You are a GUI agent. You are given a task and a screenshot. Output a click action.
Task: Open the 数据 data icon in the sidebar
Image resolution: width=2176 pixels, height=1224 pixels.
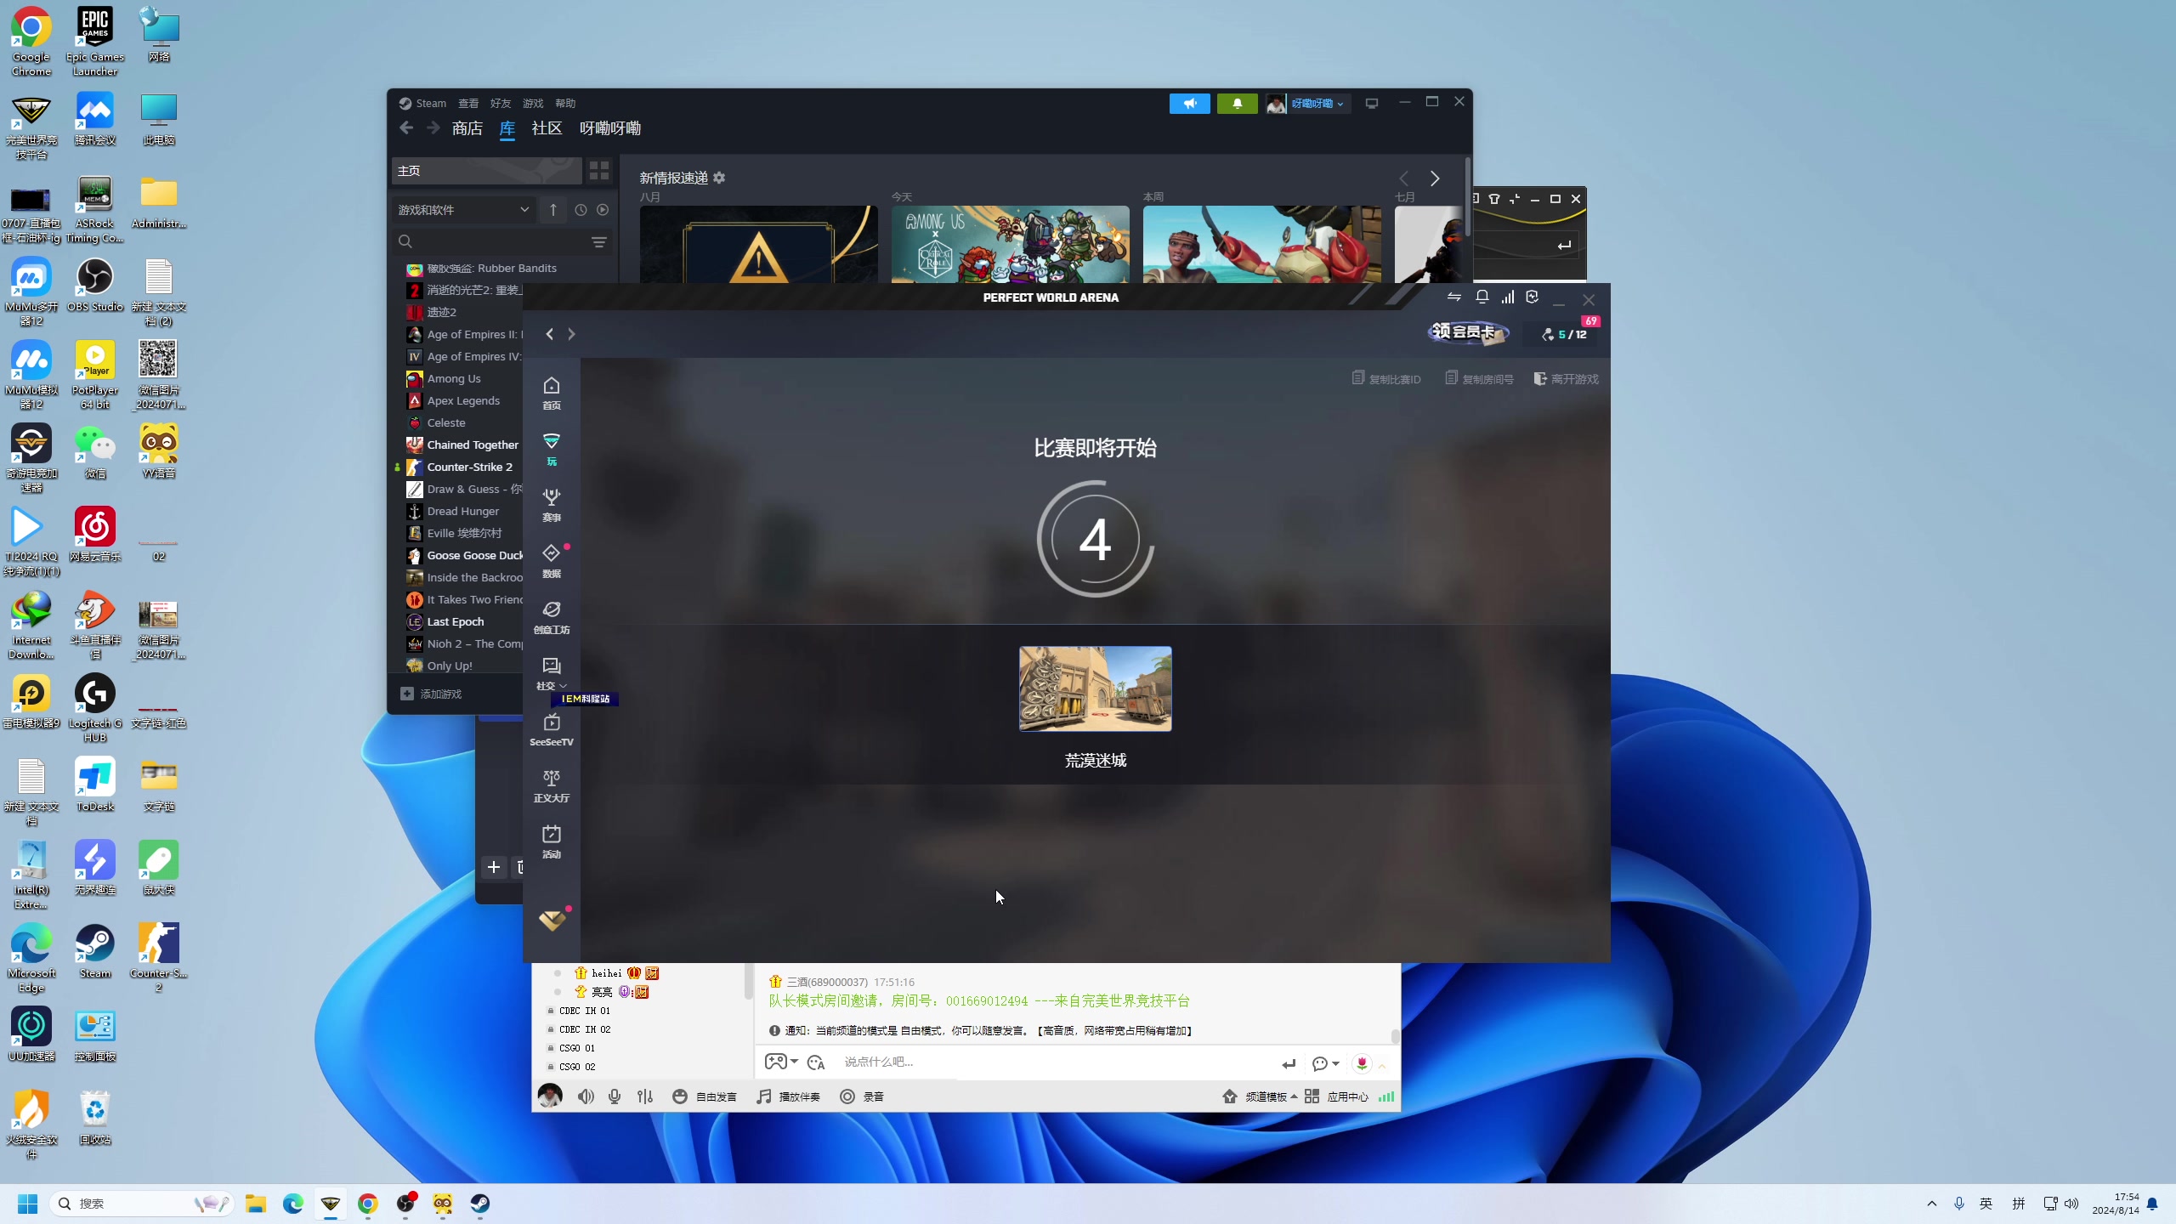tap(552, 562)
